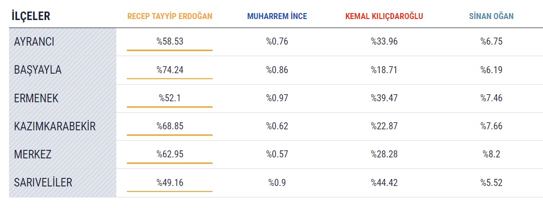The width and height of the screenshot is (543, 208).
Task: Click the BAŞYAYLA district row label
Action: (x=38, y=70)
